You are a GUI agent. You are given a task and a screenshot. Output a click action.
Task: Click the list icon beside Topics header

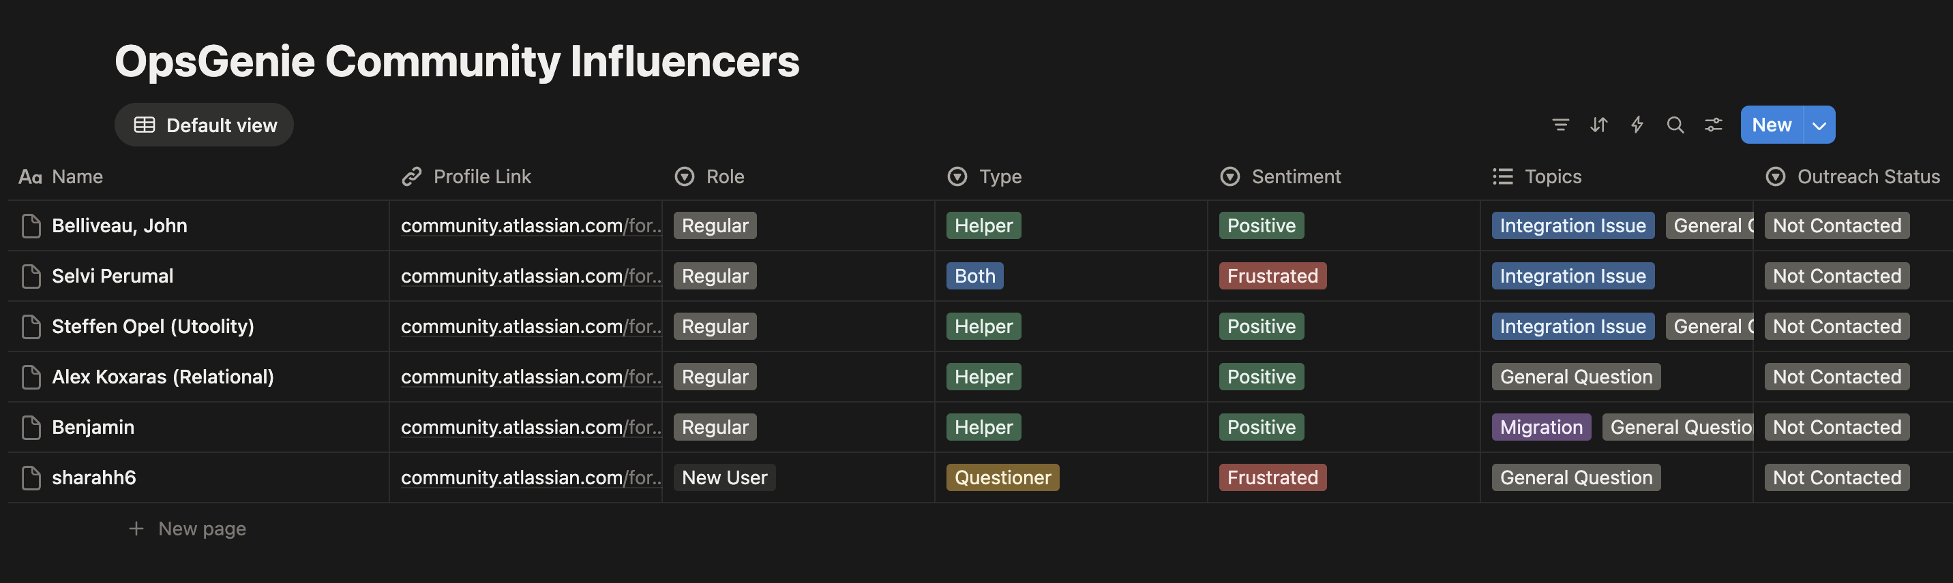pyautogui.click(x=1503, y=176)
